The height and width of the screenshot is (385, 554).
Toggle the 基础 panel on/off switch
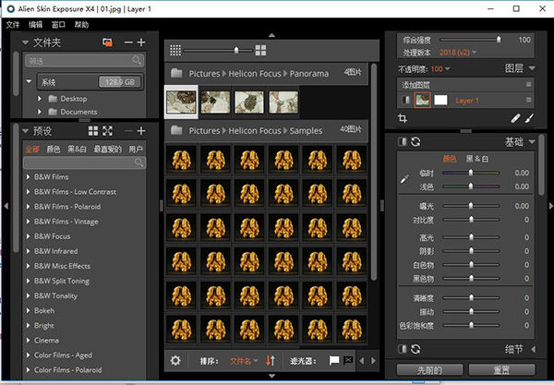pos(403,142)
